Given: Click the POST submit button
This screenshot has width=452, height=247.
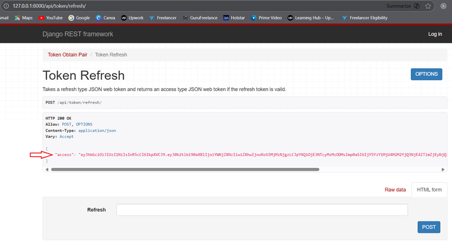Looking at the screenshot, I should [x=429, y=227].
